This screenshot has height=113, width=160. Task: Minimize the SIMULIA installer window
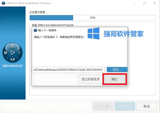[x=135, y=3]
